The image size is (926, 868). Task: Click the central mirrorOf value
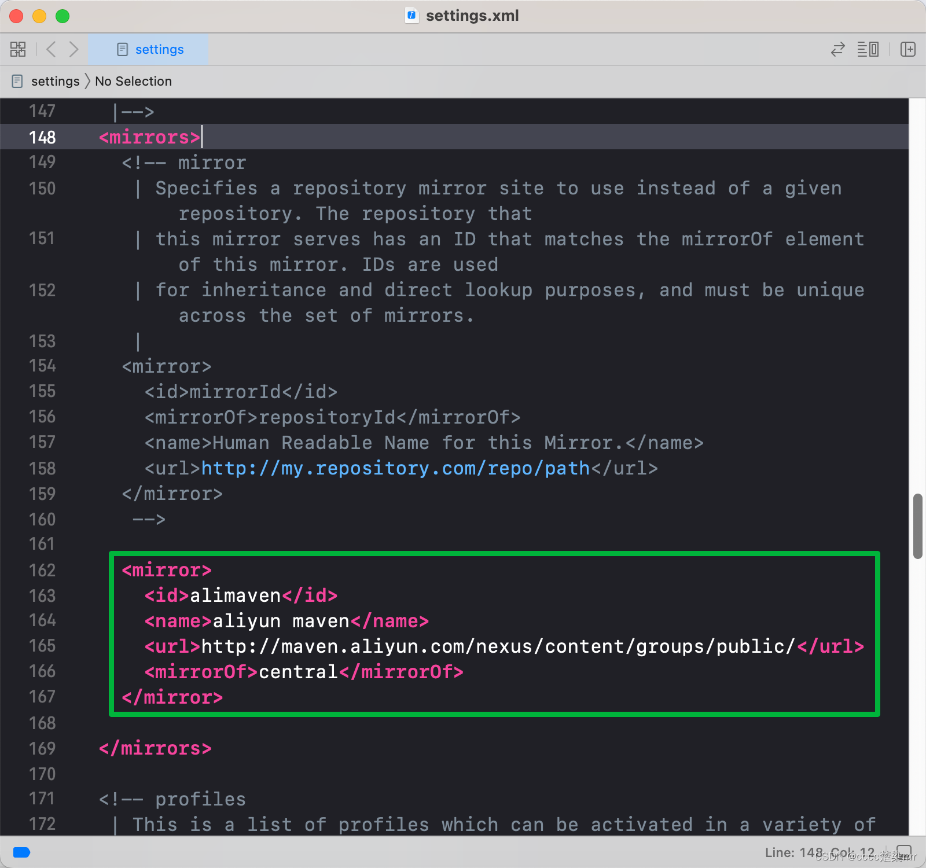pyautogui.click(x=298, y=672)
